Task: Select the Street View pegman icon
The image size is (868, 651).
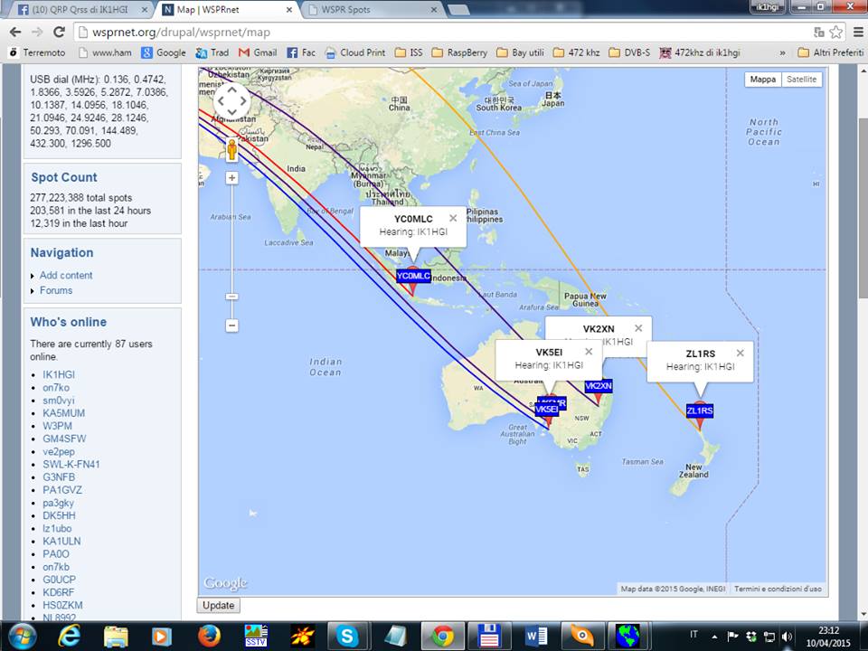Action: [x=232, y=149]
